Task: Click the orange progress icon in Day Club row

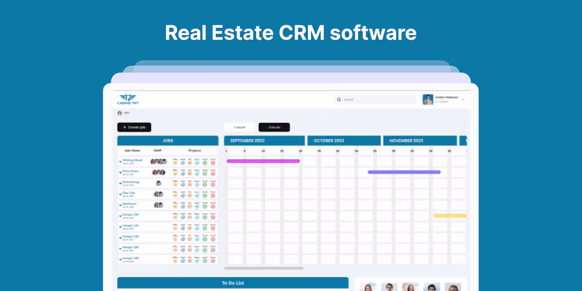Action: [x=189, y=195]
